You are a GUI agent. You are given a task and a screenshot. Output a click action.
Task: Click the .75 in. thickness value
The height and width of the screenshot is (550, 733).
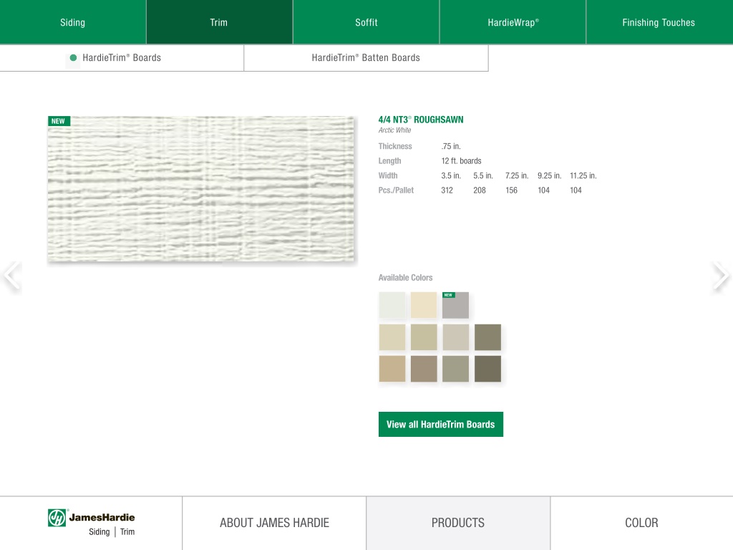[x=451, y=146]
